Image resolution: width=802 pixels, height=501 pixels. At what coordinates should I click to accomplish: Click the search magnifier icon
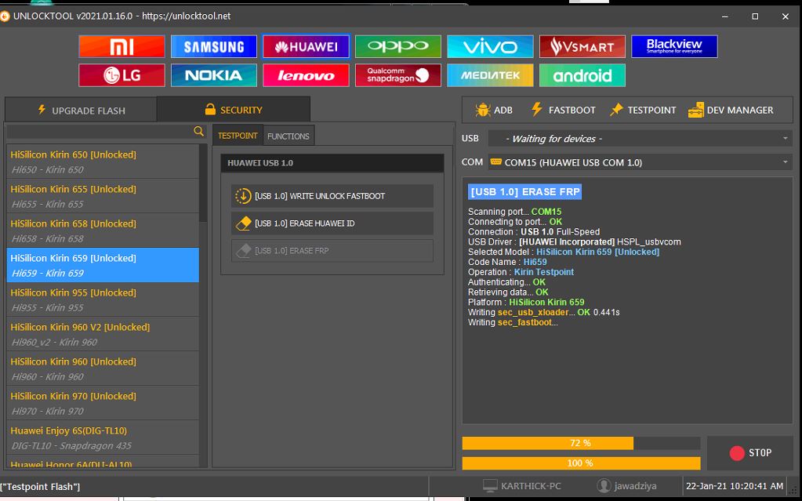[x=198, y=132]
